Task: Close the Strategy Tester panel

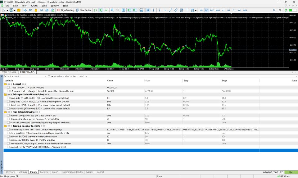Action: (2, 76)
